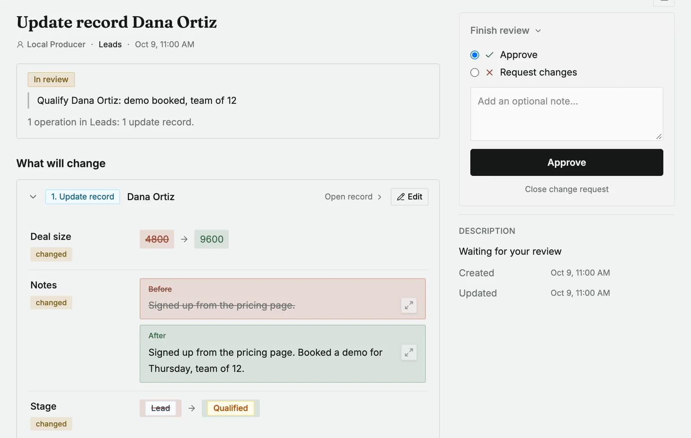The image size is (691, 438).
Task: Select the Request changes radio option
Action: 475,72
